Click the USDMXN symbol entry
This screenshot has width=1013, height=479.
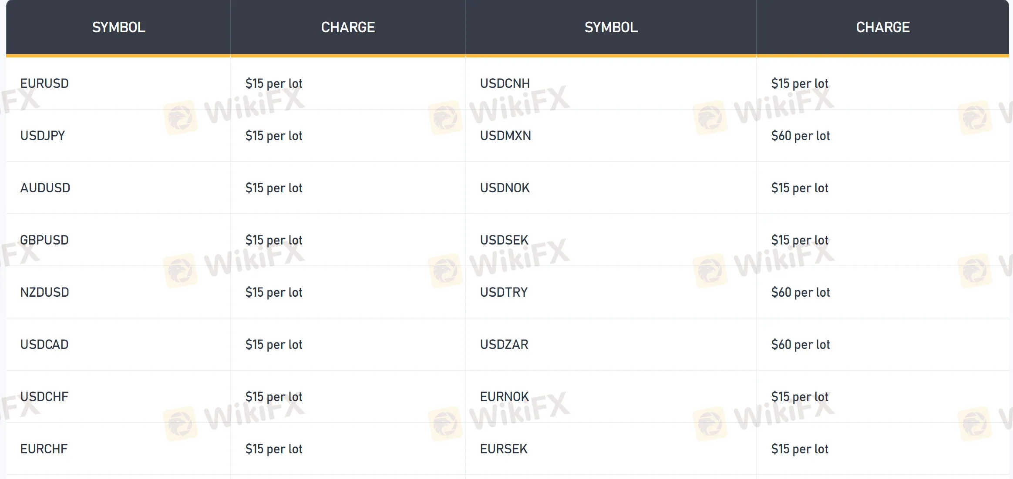(x=505, y=135)
